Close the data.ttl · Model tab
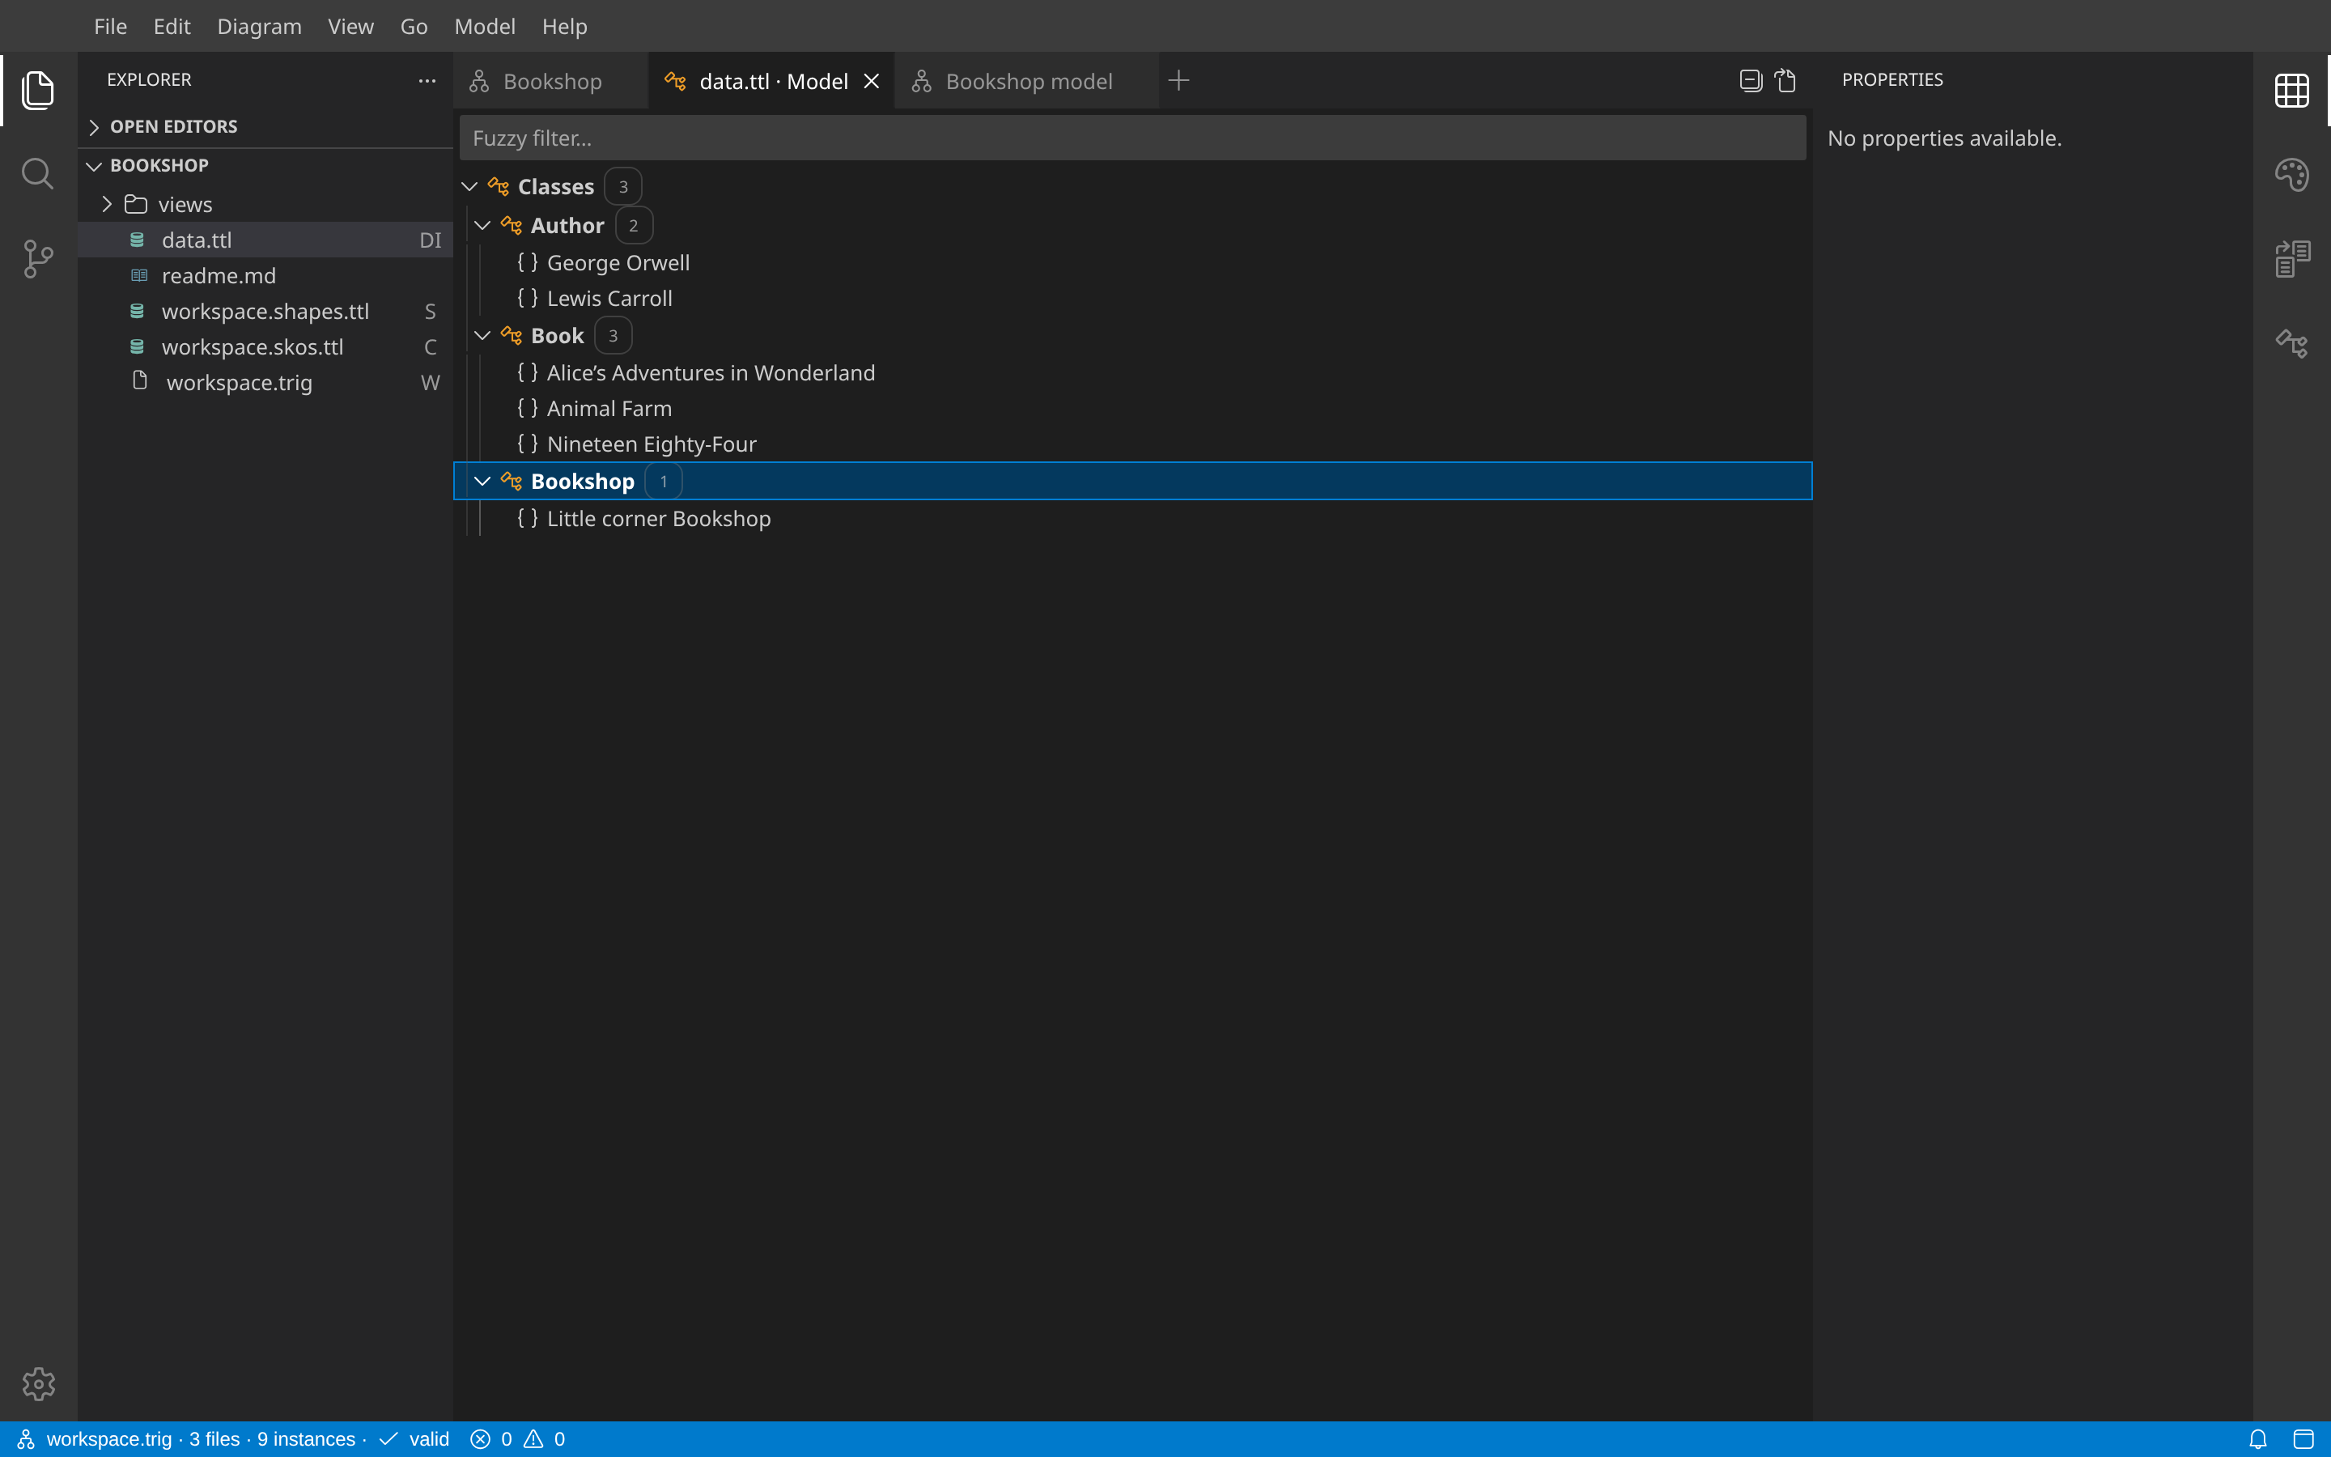This screenshot has height=1457, width=2331. (871, 81)
